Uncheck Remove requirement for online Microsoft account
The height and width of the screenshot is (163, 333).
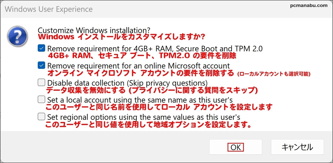pos(41,66)
